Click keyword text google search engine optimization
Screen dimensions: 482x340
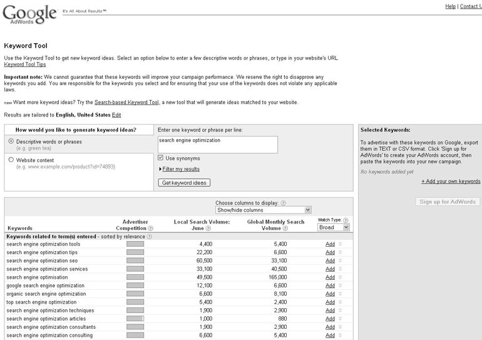pyautogui.click(x=45, y=286)
